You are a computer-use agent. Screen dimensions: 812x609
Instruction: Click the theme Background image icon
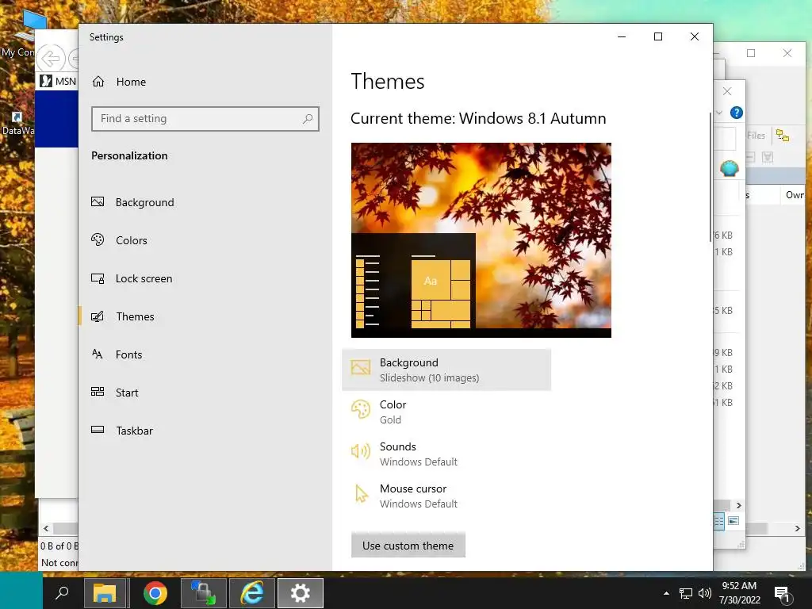pos(361,368)
